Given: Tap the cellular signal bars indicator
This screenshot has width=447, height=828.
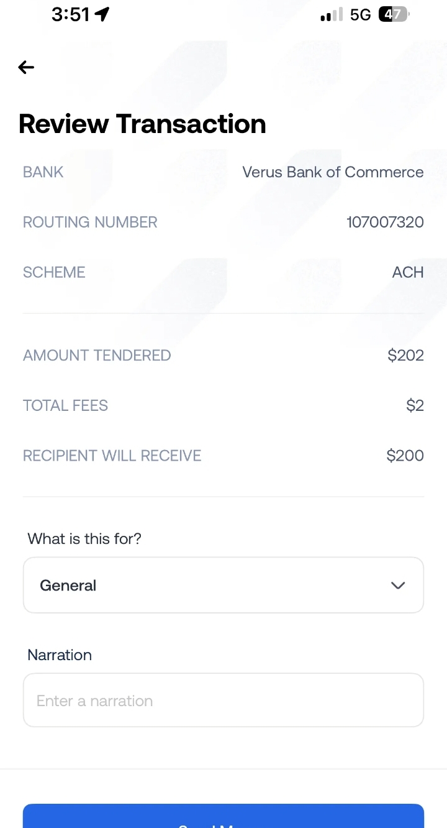Looking at the screenshot, I should (332, 15).
